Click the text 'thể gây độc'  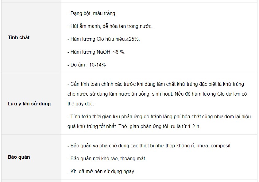point(81,104)
